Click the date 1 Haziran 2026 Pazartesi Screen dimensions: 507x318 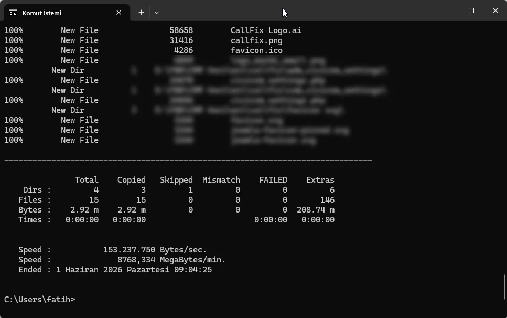click(112, 270)
